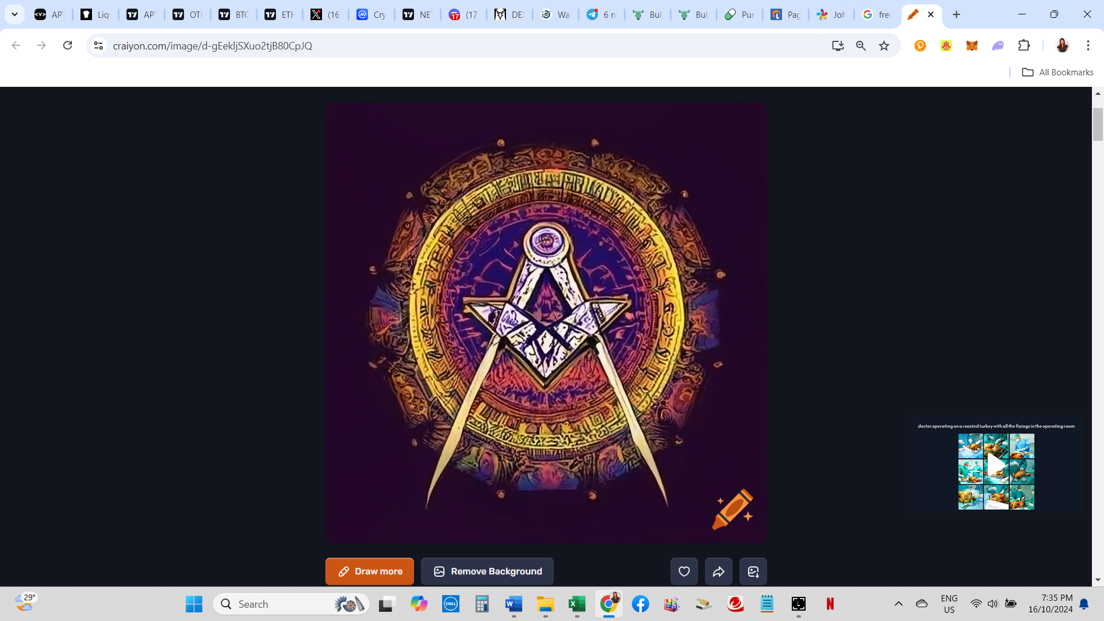Click the Remove Background button
This screenshot has height=621, width=1104.
point(487,572)
